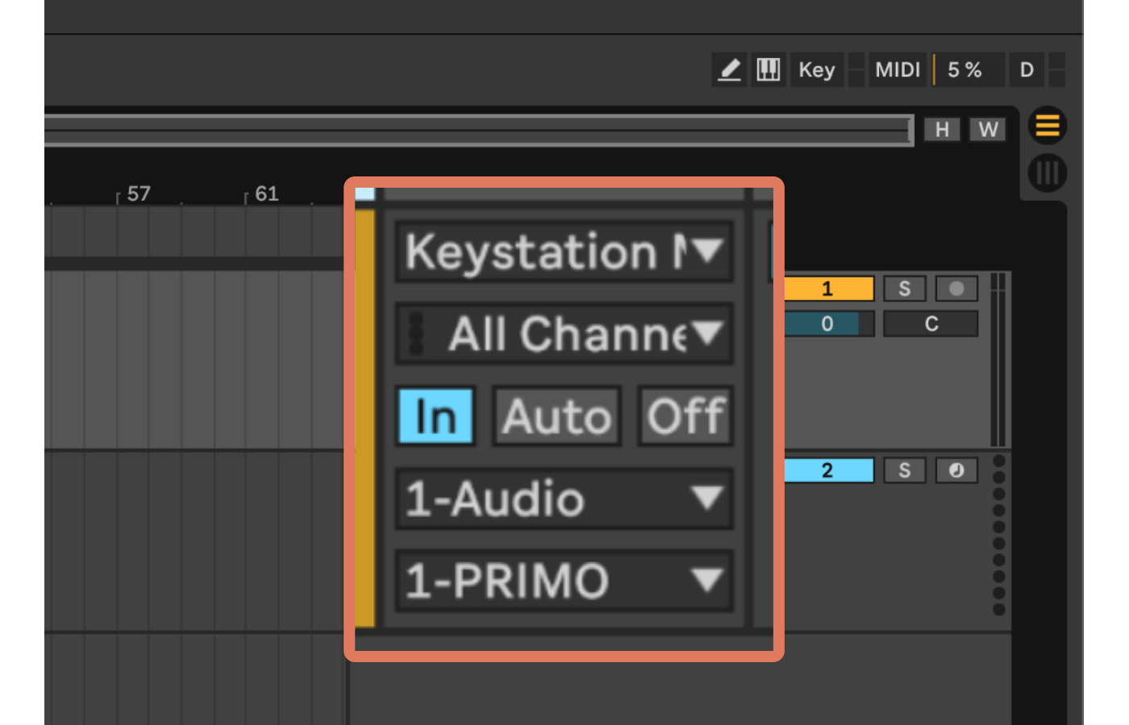Open the All Channels input channel dropdown
The height and width of the screenshot is (725, 1129).
[x=564, y=333]
